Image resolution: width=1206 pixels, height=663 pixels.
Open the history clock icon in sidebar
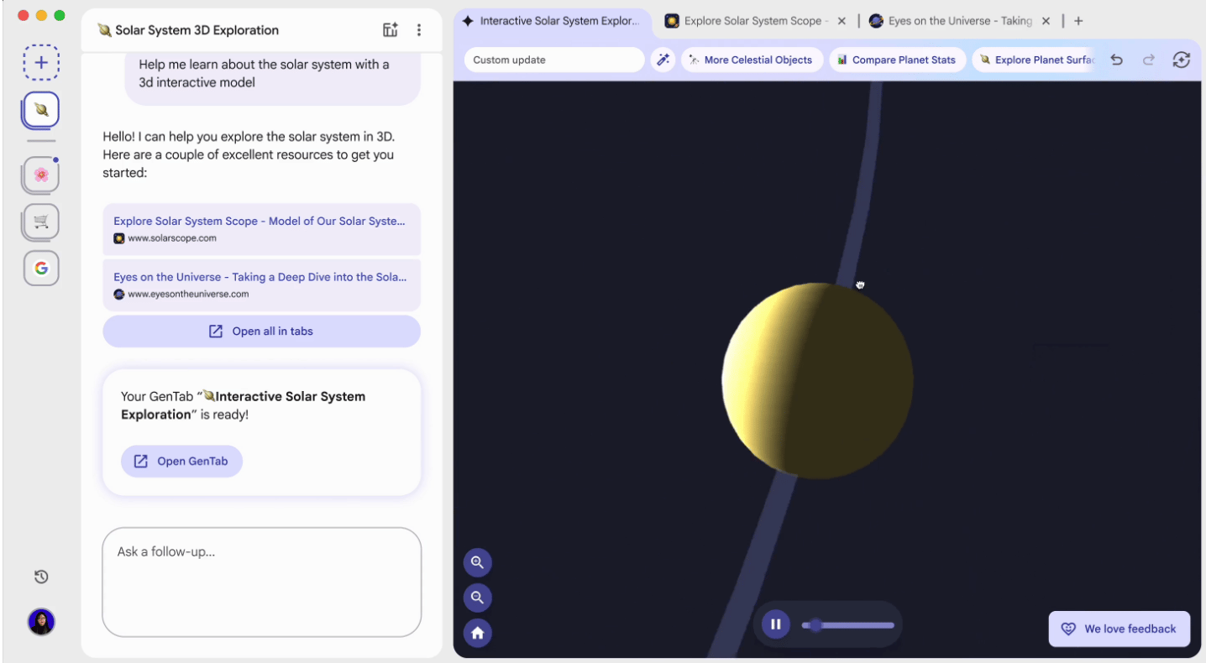pyautogui.click(x=41, y=577)
